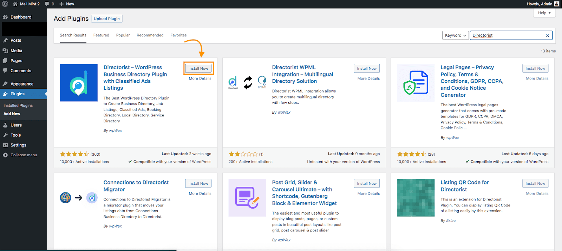Image resolution: width=562 pixels, height=251 pixels.
Task: Click the Dashboard gauge icon
Action: point(5,17)
